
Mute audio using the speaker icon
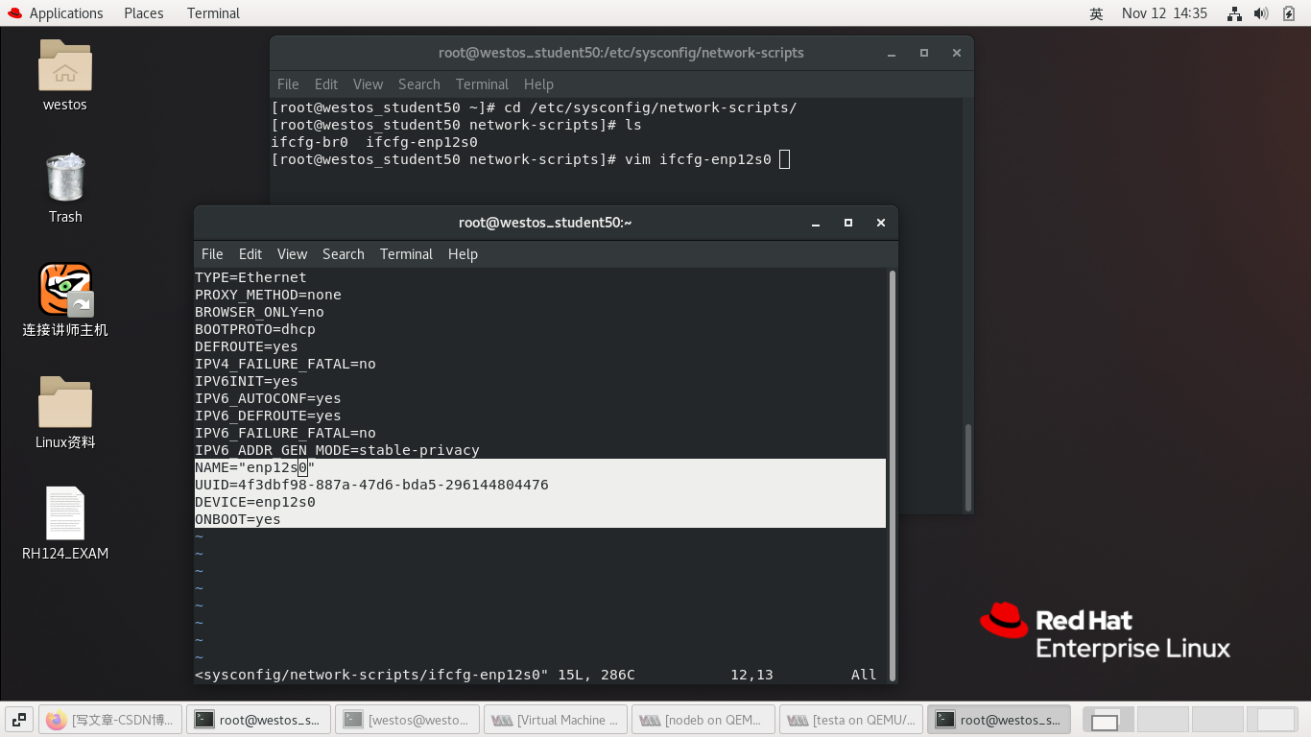click(x=1258, y=12)
